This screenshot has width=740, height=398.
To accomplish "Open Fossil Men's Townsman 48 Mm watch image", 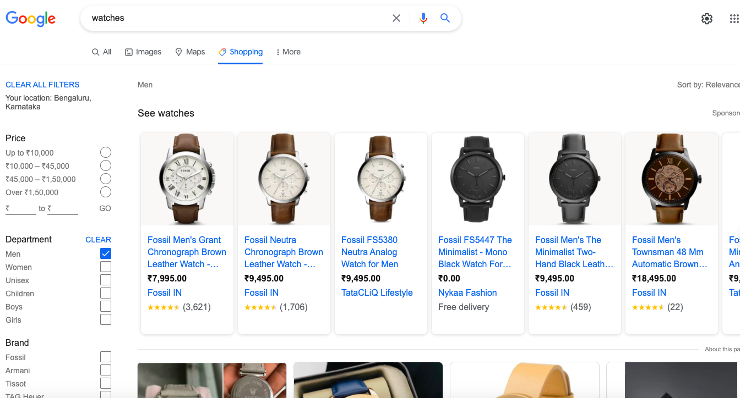I will pyautogui.click(x=672, y=179).
